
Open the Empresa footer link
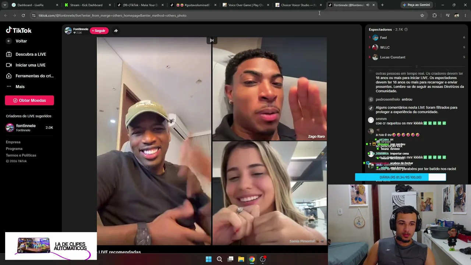coord(13,142)
